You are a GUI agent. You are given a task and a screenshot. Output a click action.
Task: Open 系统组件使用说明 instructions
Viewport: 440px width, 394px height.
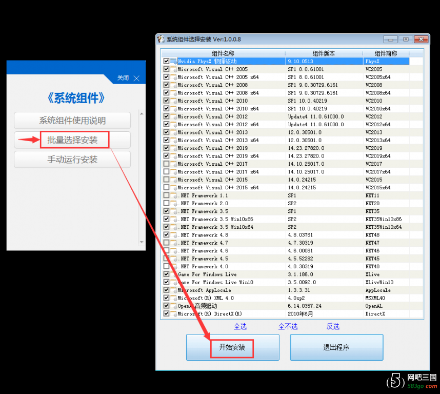[72, 121]
